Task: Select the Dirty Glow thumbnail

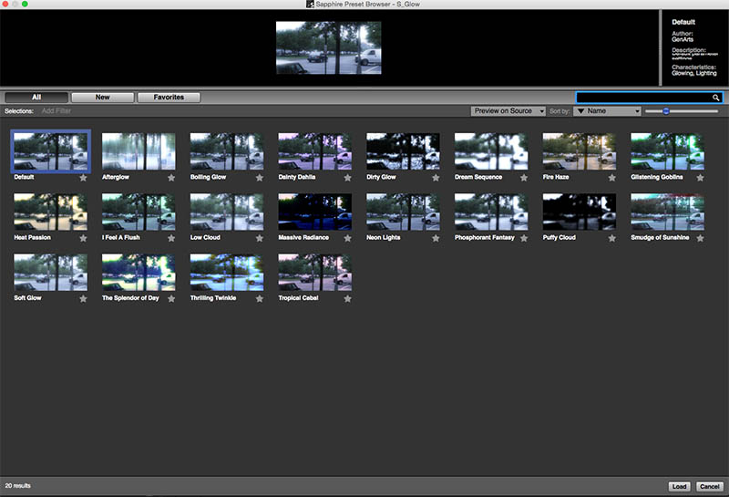Action: click(x=403, y=151)
